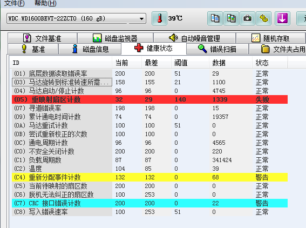The image size is (306, 228).
Task: Click the copy screenshot toolbar icon
Action: click(x=232, y=18)
